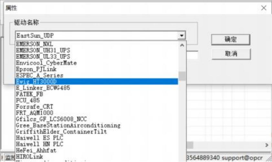Select E_Linker_ECWG485 driver entry
The height and width of the screenshot is (162, 272).
click(x=97, y=88)
